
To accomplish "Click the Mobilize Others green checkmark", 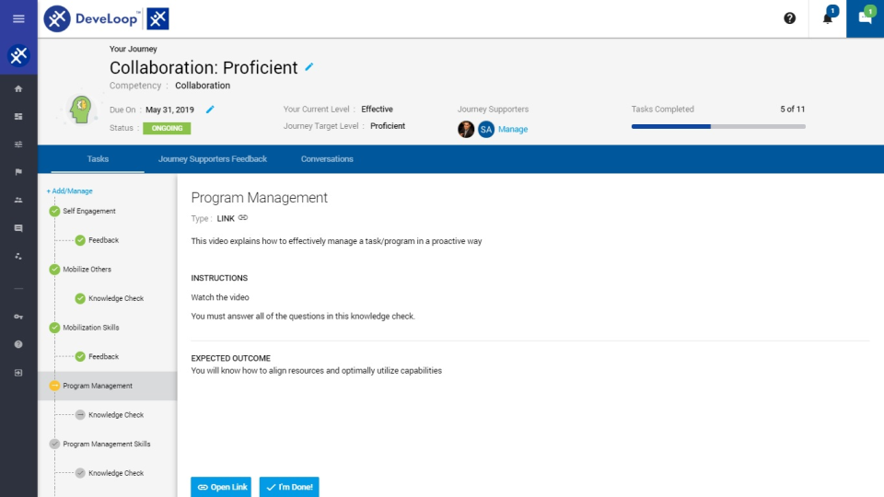I will point(54,270).
